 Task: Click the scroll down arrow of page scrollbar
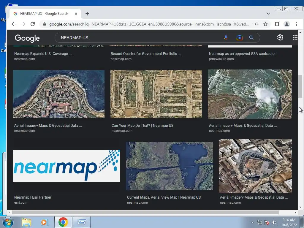300,207
